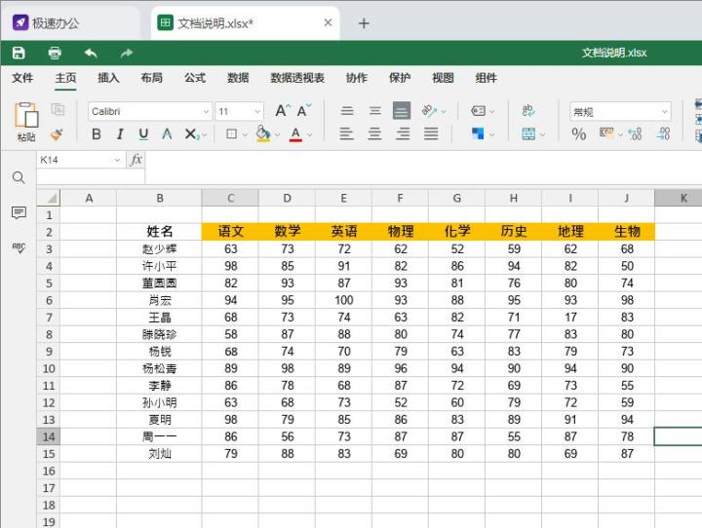Toggle bold formatting
This screenshot has width=702, height=528.
tap(97, 133)
